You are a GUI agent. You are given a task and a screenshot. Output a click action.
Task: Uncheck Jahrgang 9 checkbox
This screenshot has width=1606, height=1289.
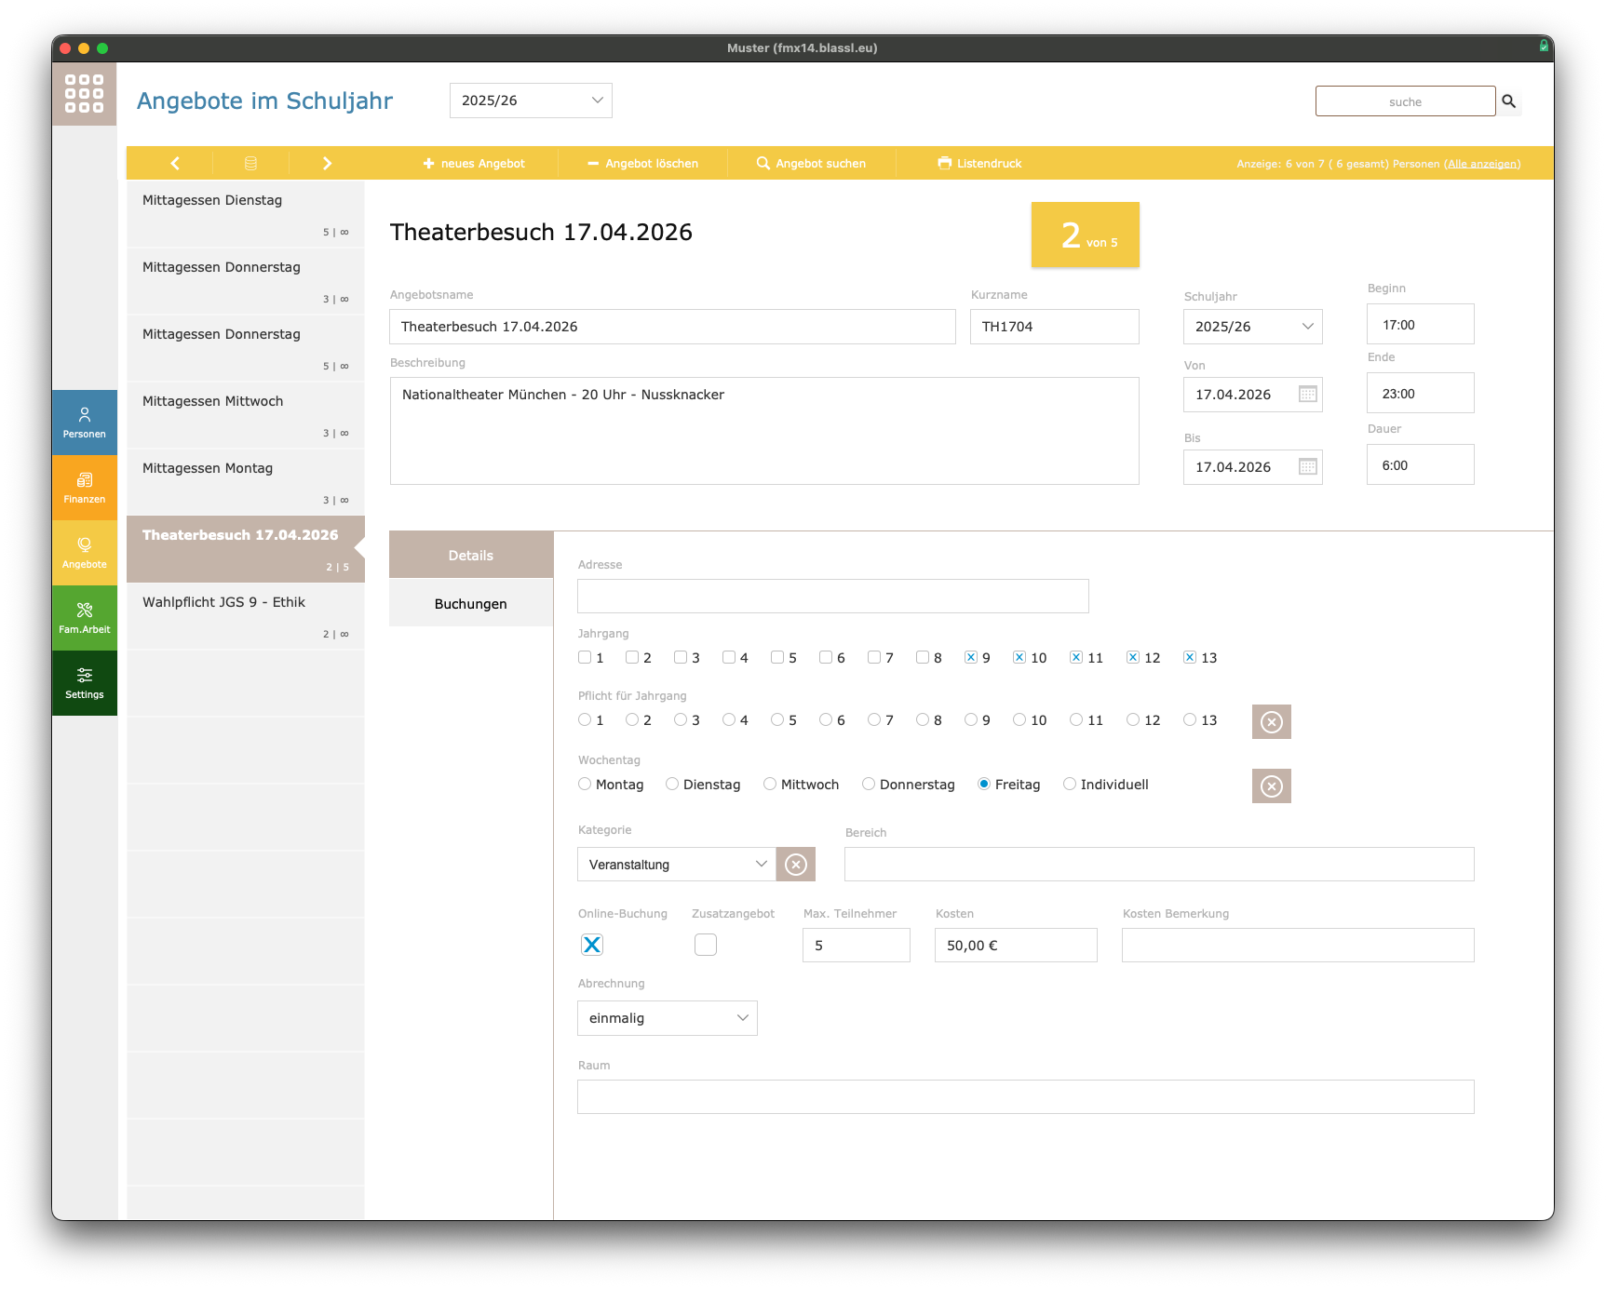[971, 657]
